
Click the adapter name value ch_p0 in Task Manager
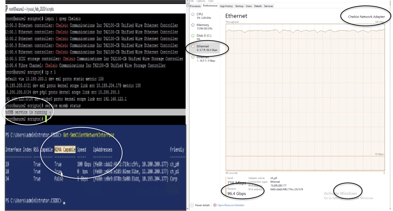(x=274, y=178)
